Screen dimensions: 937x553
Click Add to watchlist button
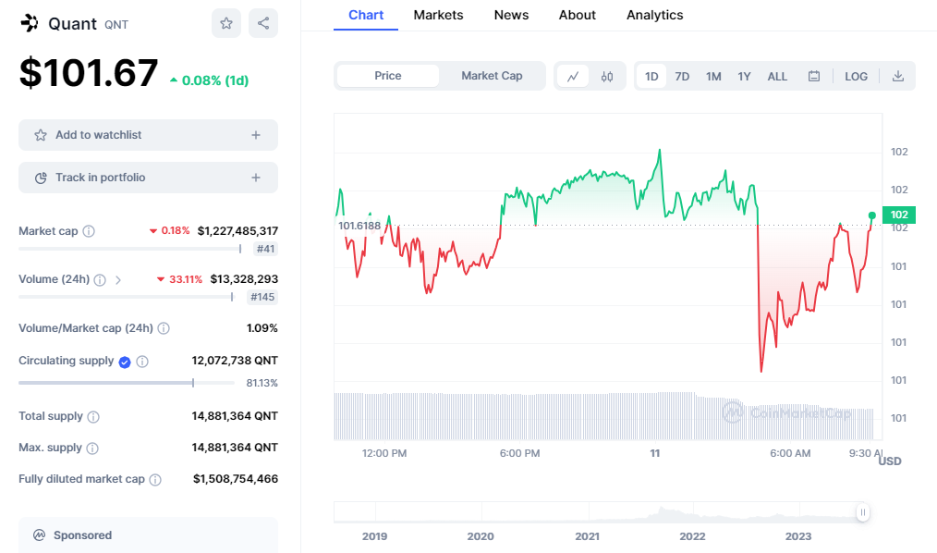click(x=148, y=135)
